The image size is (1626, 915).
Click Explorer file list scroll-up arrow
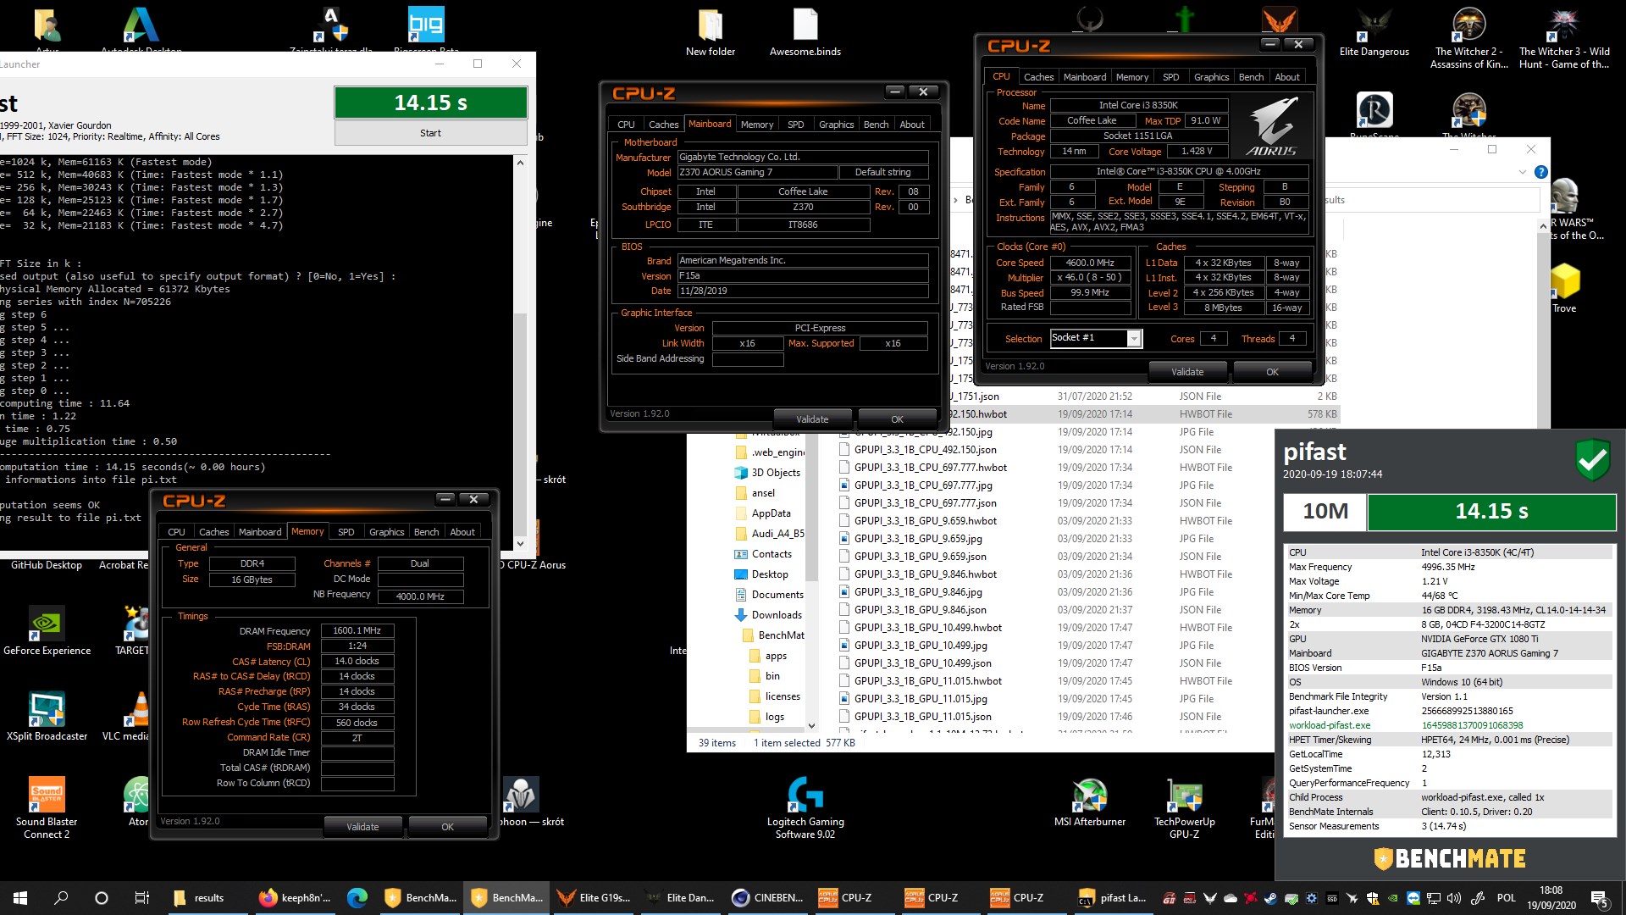[x=1543, y=225]
